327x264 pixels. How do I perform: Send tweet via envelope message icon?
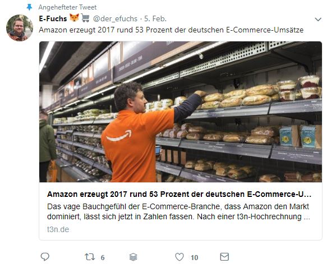pyautogui.click(x=224, y=257)
